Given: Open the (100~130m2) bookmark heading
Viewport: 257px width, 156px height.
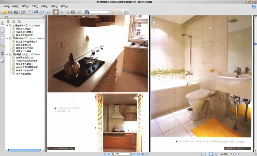Looking at the screenshot, I should click(x=28, y=38).
